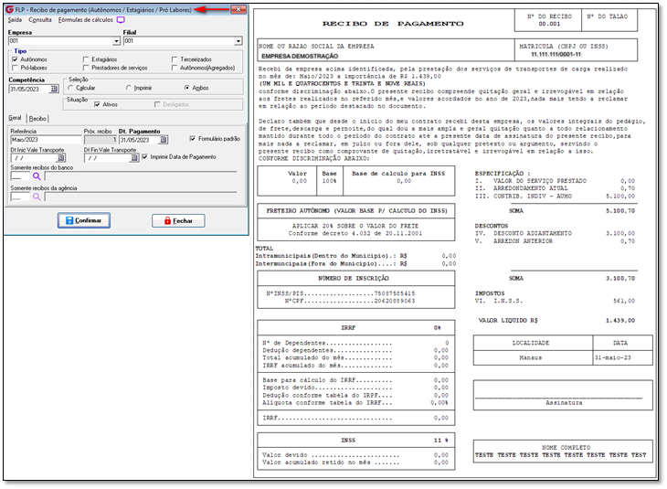Click the Somente recibos do banco code field

(x=20, y=176)
